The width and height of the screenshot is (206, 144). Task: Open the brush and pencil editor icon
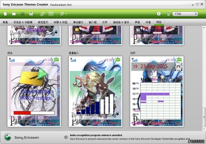(x=42, y=14)
